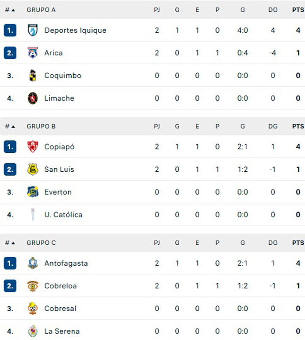Click the Deportes Iquique team crest
The height and width of the screenshot is (340, 305).
pyautogui.click(x=33, y=30)
